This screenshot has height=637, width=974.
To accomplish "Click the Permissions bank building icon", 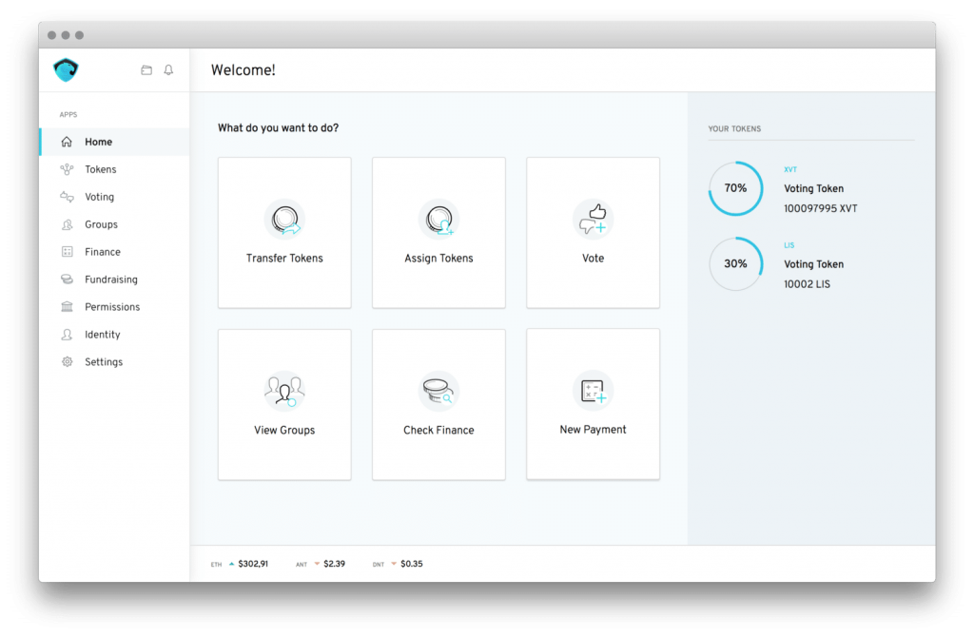I will [67, 307].
